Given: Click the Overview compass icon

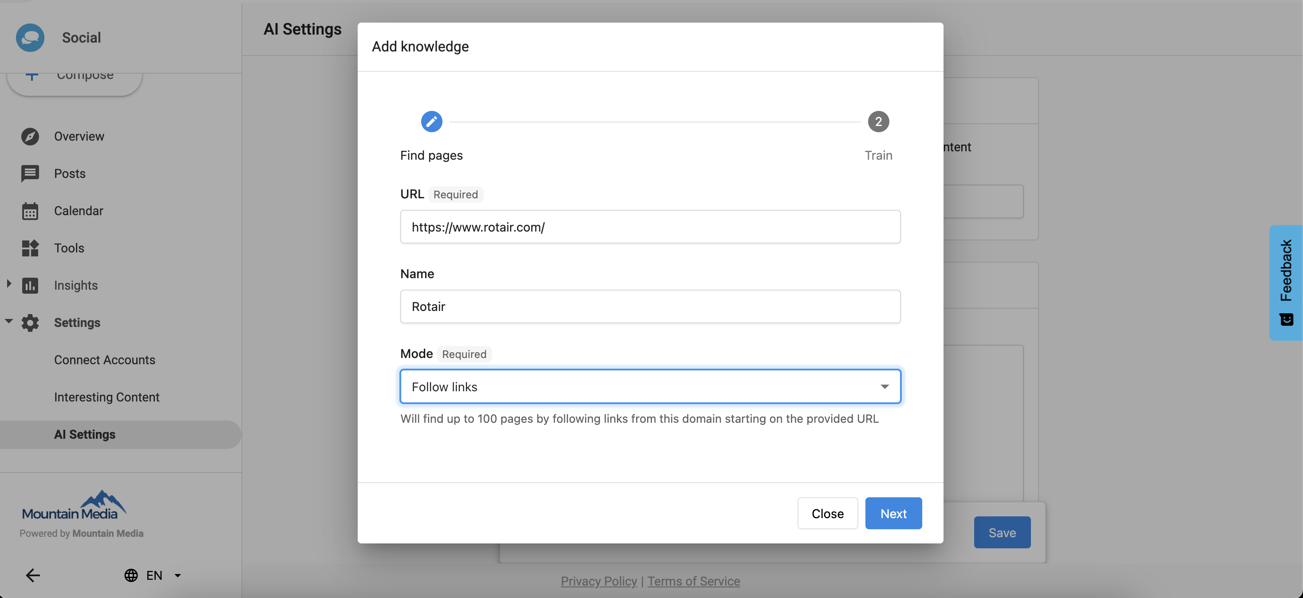Looking at the screenshot, I should click(x=30, y=137).
